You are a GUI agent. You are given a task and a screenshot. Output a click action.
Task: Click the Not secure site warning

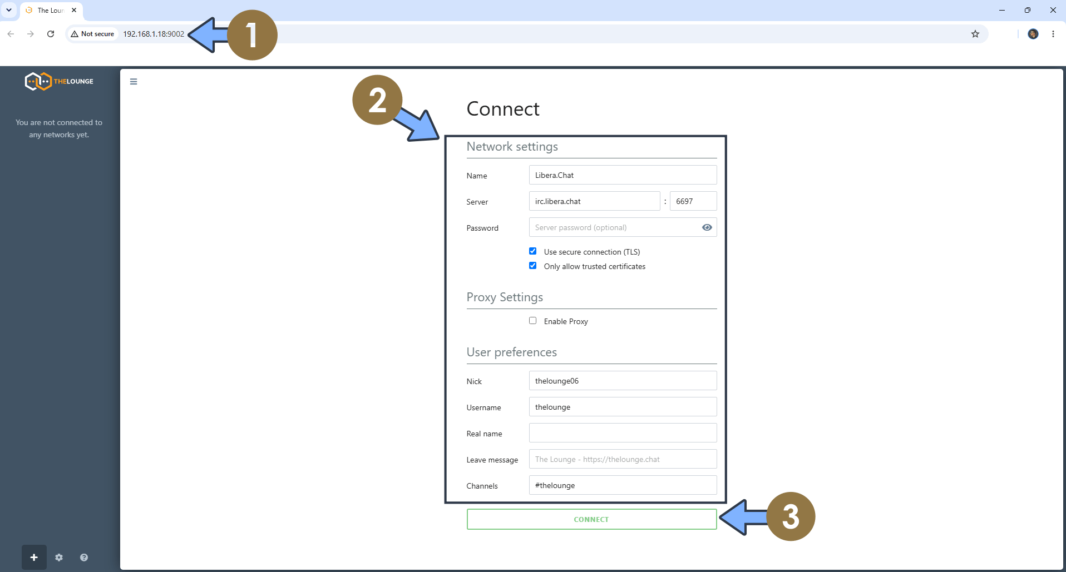coord(92,34)
